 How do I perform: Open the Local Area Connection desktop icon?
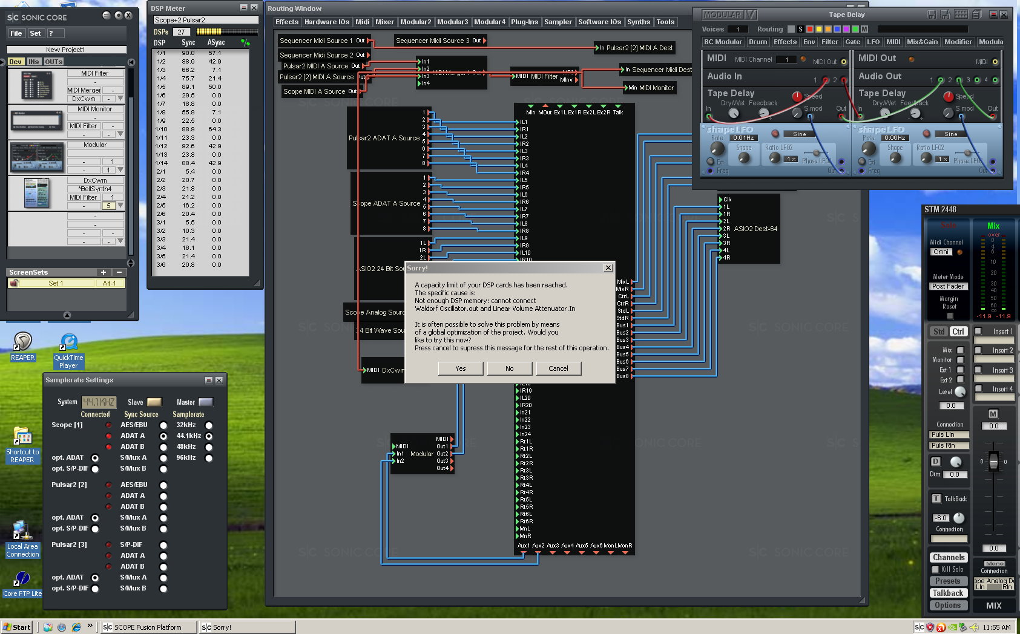click(x=22, y=539)
